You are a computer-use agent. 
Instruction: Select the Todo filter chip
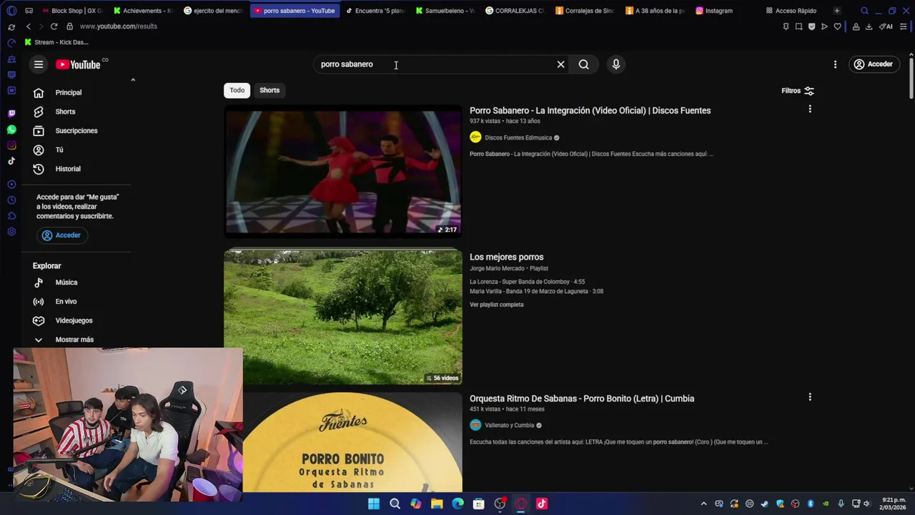click(x=237, y=90)
